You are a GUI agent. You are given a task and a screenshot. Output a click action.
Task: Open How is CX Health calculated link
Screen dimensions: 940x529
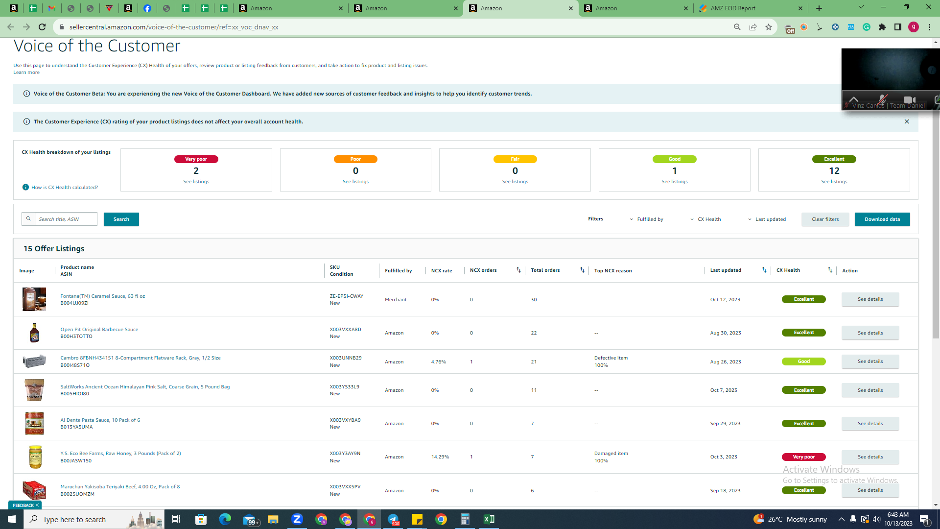point(65,187)
